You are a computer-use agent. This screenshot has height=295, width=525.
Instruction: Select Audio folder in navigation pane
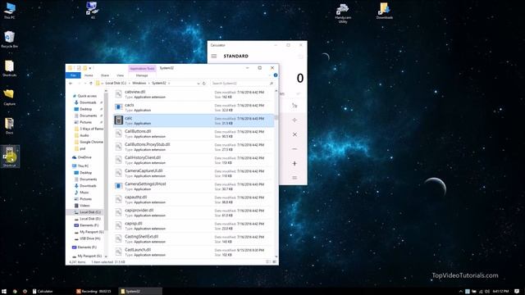pos(84,135)
